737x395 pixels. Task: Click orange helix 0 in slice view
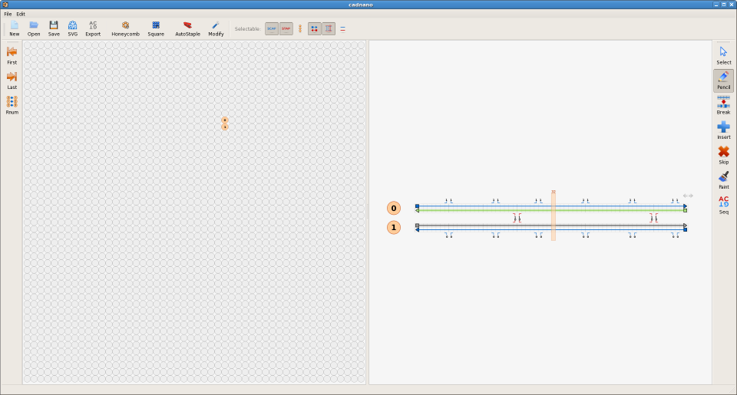click(225, 120)
